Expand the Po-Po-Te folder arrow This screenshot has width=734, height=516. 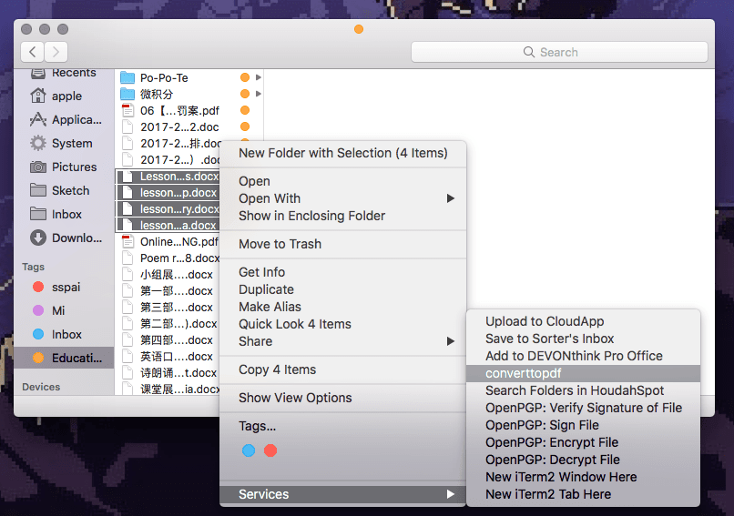pyautogui.click(x=259, y=77)
